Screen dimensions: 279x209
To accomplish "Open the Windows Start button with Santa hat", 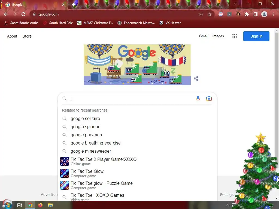I will 7,205.
